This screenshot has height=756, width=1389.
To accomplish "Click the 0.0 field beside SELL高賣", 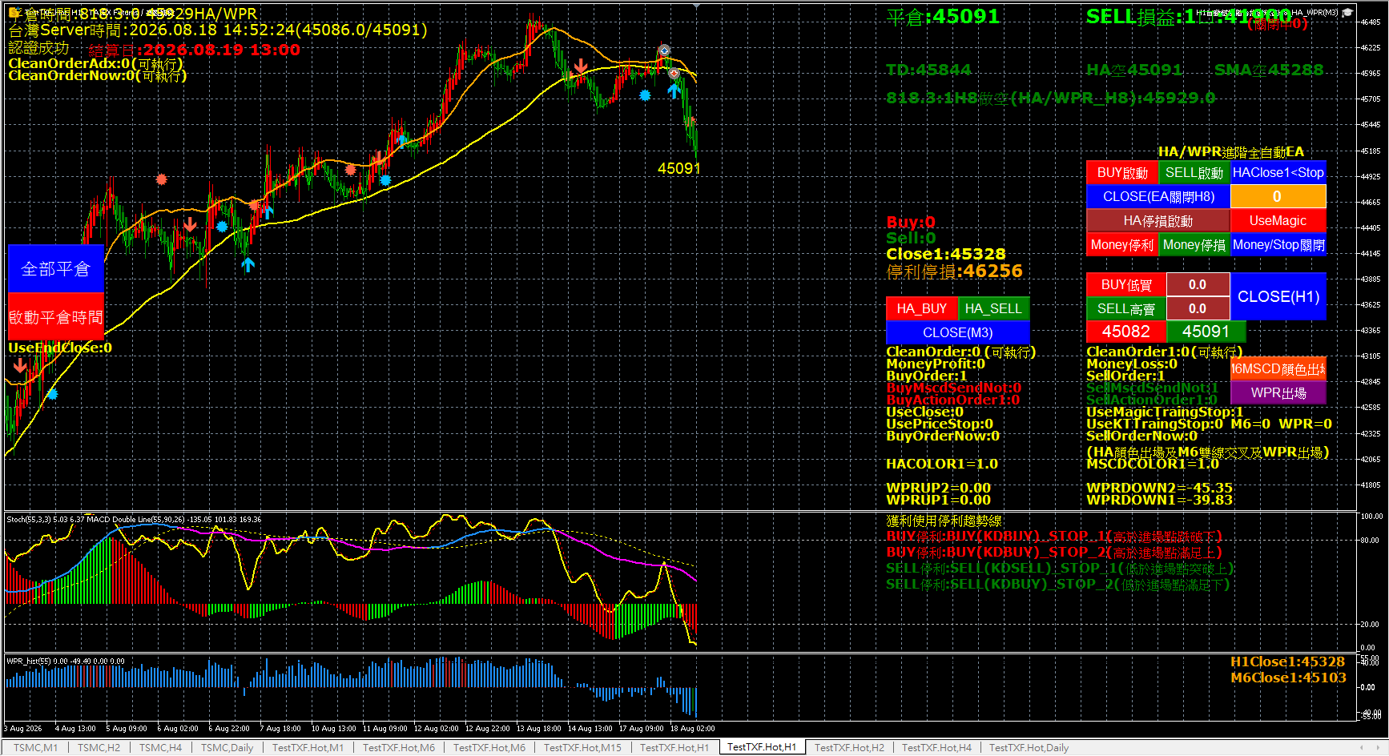I will coord(1198,309).
